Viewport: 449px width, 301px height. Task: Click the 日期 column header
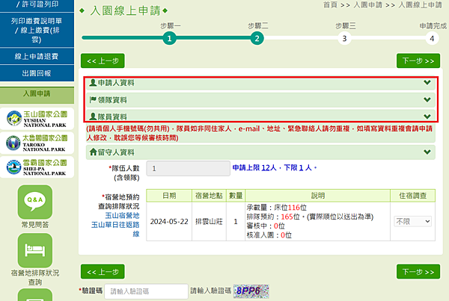[x=169, y=196]
